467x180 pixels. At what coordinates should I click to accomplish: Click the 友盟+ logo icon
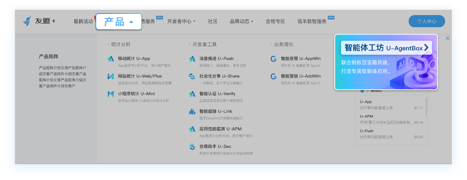(x=27, y=21)
